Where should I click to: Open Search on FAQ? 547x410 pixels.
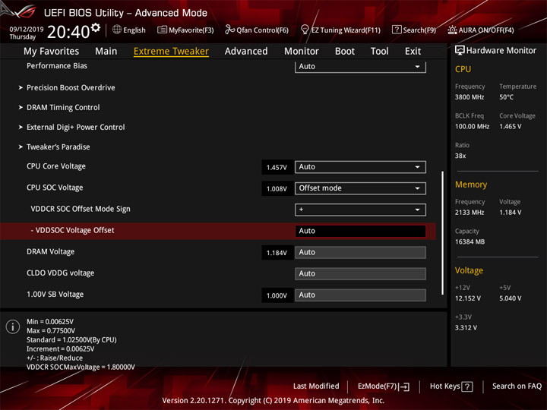click(x=517, y=386)
